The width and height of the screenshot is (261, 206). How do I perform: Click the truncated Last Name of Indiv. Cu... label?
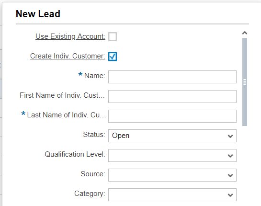click(x=66, y=115)
